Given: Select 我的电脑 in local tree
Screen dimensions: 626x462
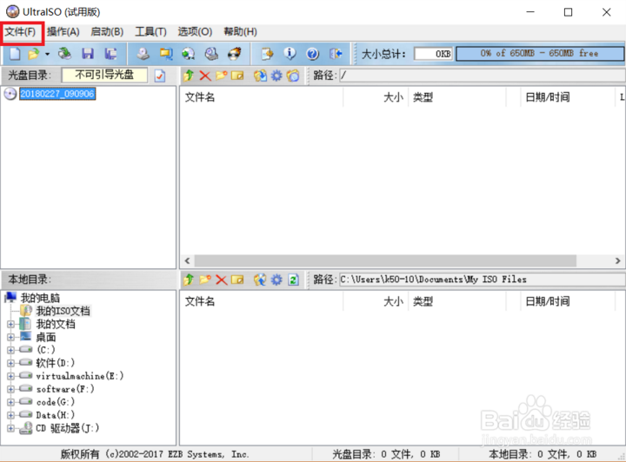Looking at the screenshot, I should pos(40,298).
